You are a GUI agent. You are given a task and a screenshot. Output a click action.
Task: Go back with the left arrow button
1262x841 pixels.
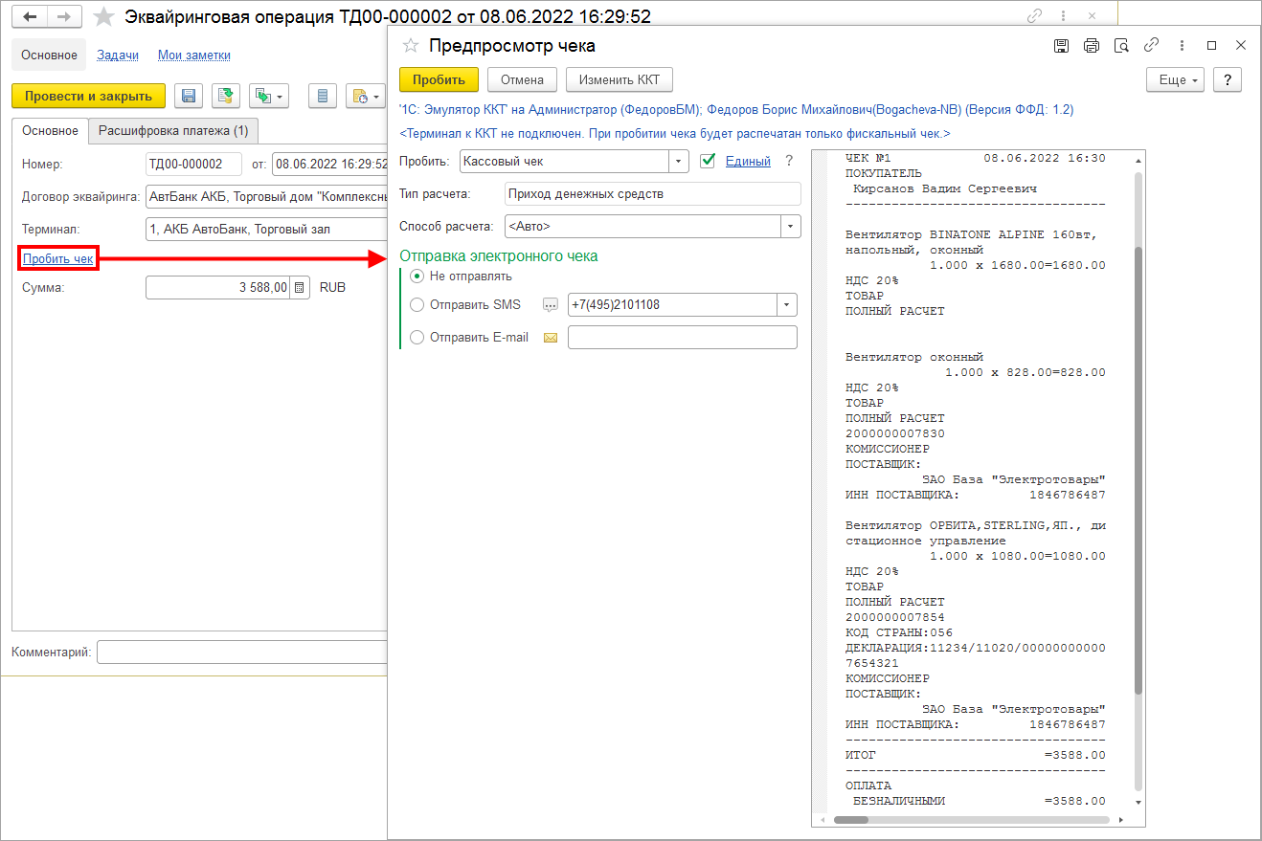30,16
